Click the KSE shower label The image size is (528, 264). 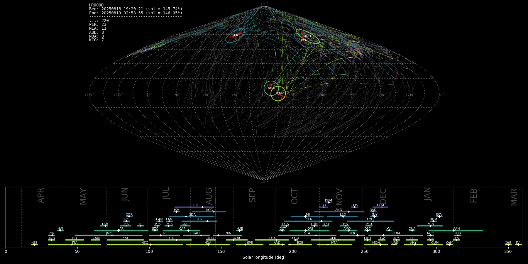click(34, 243)
